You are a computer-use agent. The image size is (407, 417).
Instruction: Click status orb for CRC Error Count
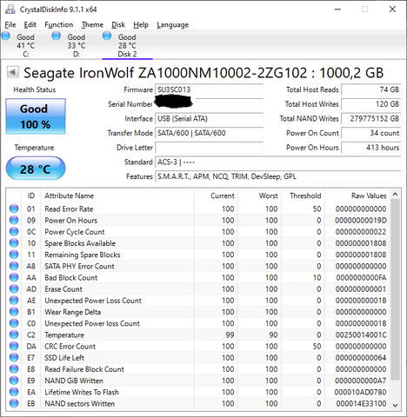pos(14,346)
